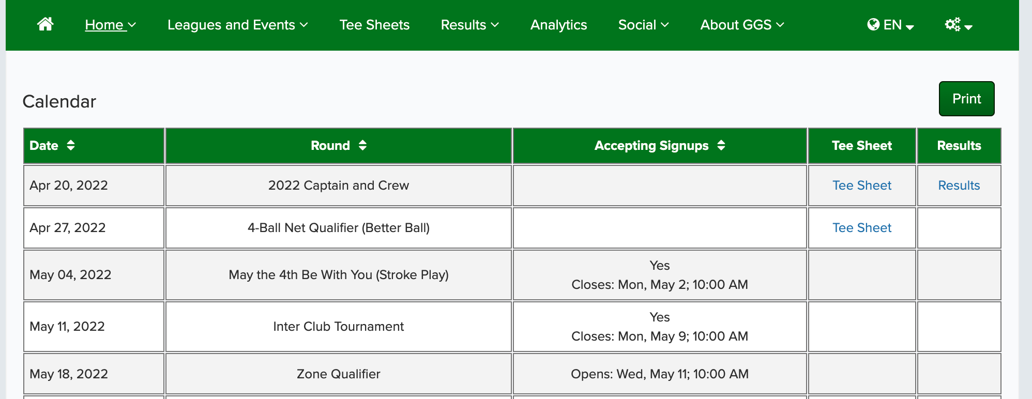Open the Tee Sheets menu item

[x=374, y=25]
